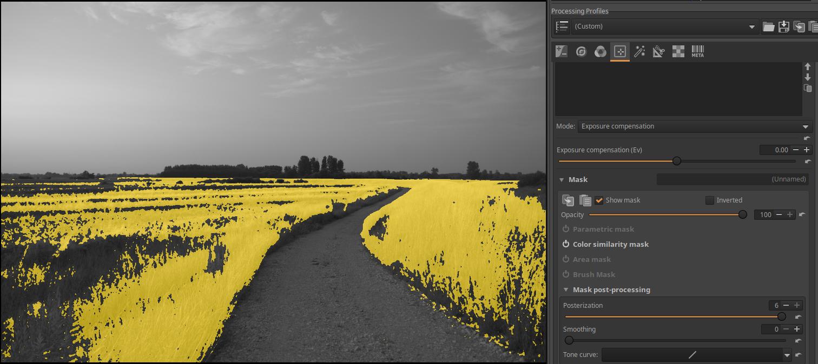Click the Raw tab checkerboard icon
The width and height of the screenshot is (818, 364).
(678, 52)
